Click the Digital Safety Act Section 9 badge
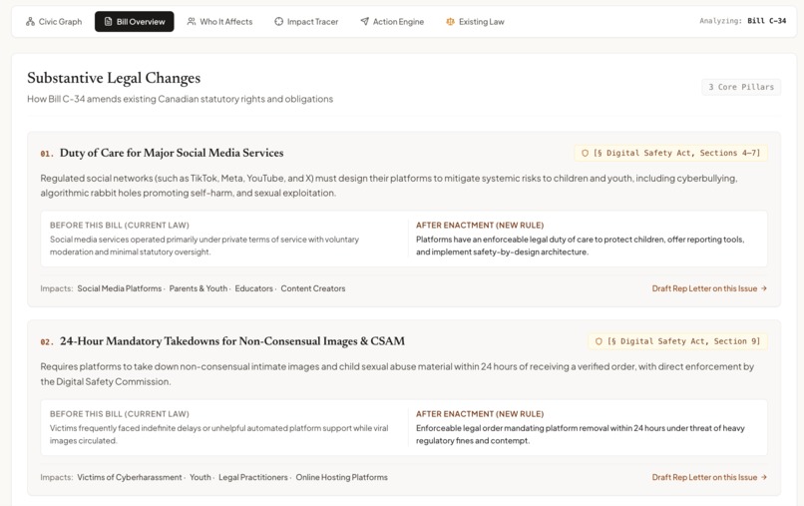Image resolution: width=804 pixels, height=506 pixels. point(678,341)
